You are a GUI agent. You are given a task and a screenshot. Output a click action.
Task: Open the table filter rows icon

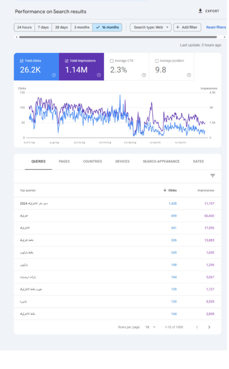[213, 176]
